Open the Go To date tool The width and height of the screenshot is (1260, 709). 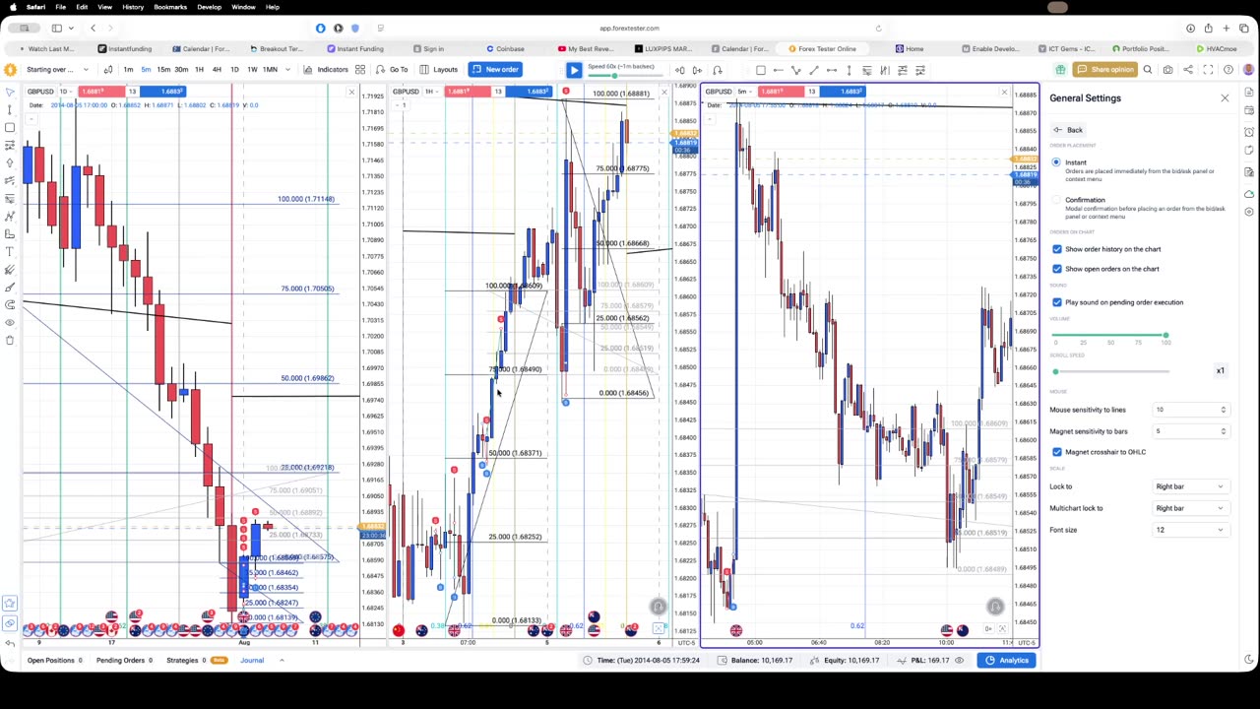tap(392, 70)
